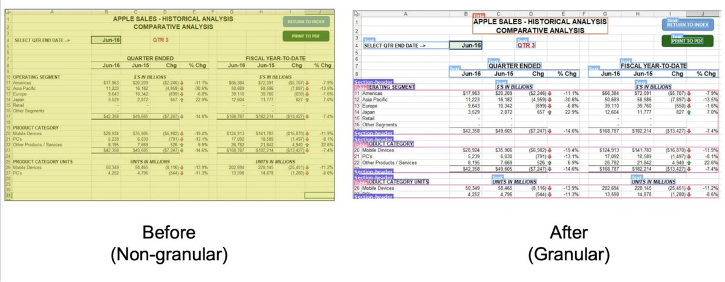Click the $66,384 cell in the After sheet

click(611, 93)
